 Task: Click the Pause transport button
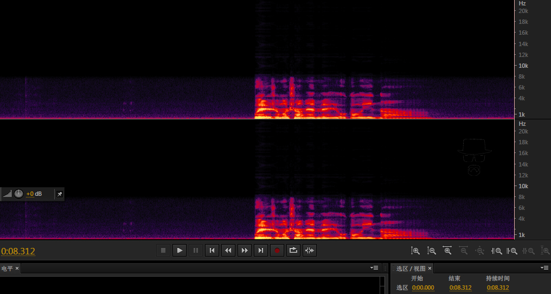[196, 251]
